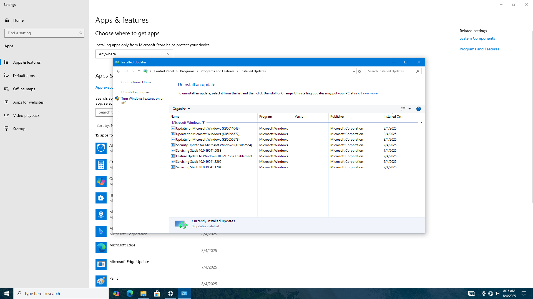Screen dimensions: 533x299
Task: Open Copilot from the taskbar
Action: 116,293
